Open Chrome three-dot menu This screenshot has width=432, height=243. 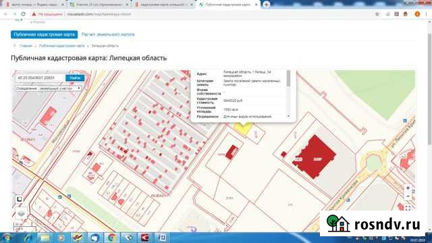point(426,14)
